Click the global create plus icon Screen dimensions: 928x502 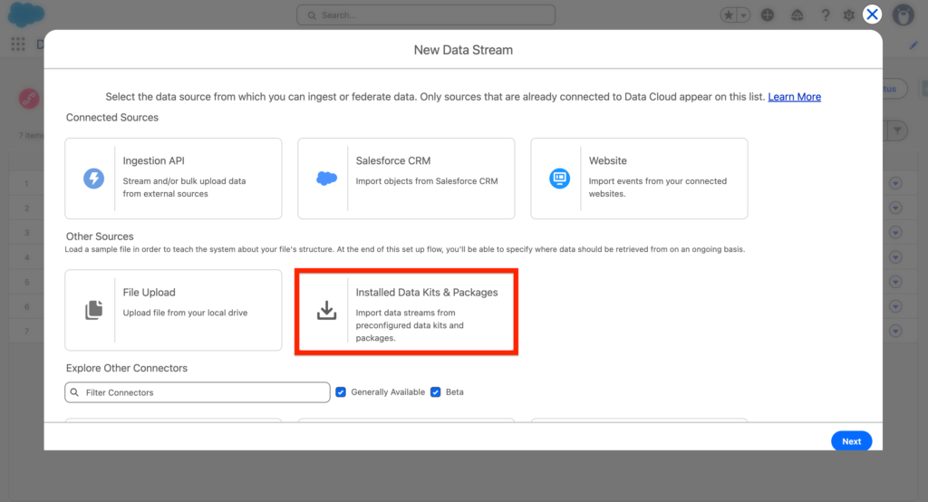[x=768, y=15]
